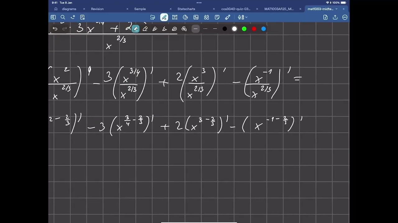The height and width of the screenshot is (223, 398).
Task: Open the elements and stickers tool
Action: [x=206, y=17]
